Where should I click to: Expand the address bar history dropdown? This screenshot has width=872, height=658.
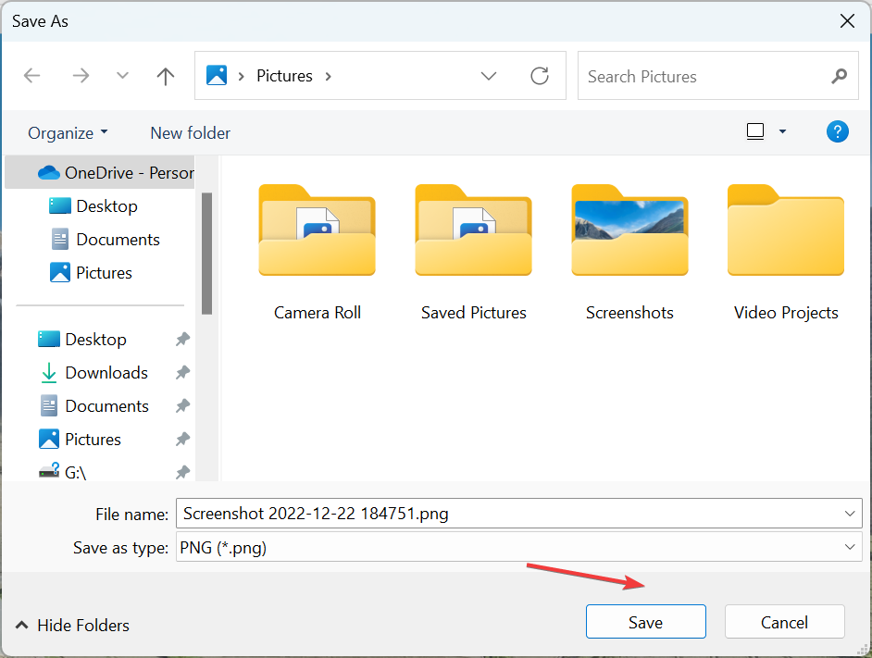point(489,76)
